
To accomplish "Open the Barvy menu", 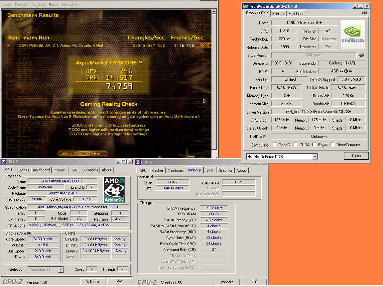I will [x=54, y=5].
